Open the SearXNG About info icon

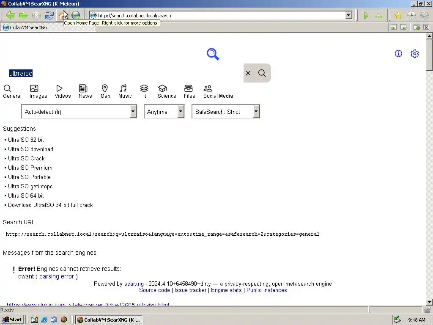click(398, 54)
